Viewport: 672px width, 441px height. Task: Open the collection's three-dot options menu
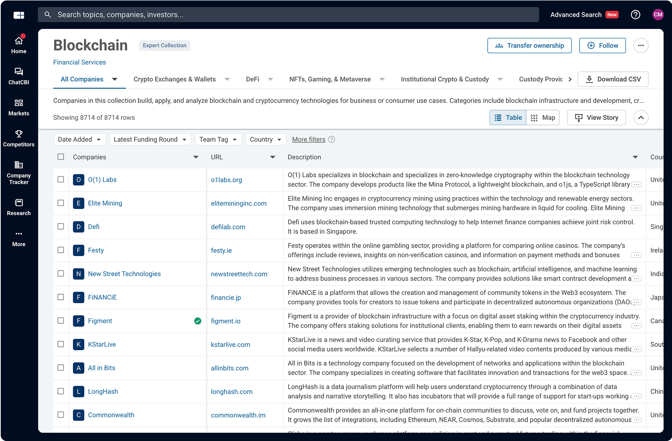tap(640, 46)
